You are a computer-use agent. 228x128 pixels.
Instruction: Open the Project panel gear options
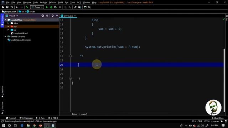point(52,16)
